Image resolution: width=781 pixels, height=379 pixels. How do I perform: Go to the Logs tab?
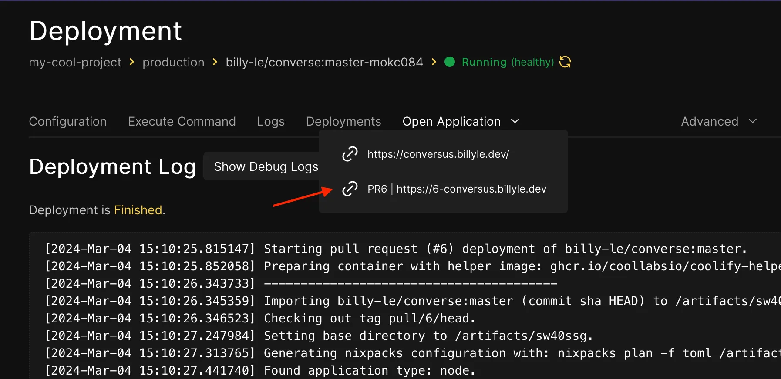(271, 121)
